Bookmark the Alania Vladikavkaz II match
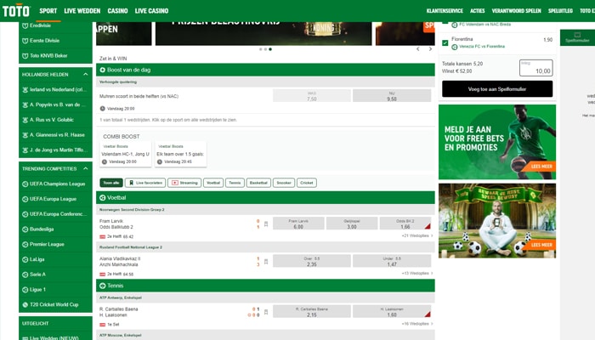595x340 pixels. (x=266, y=262)
